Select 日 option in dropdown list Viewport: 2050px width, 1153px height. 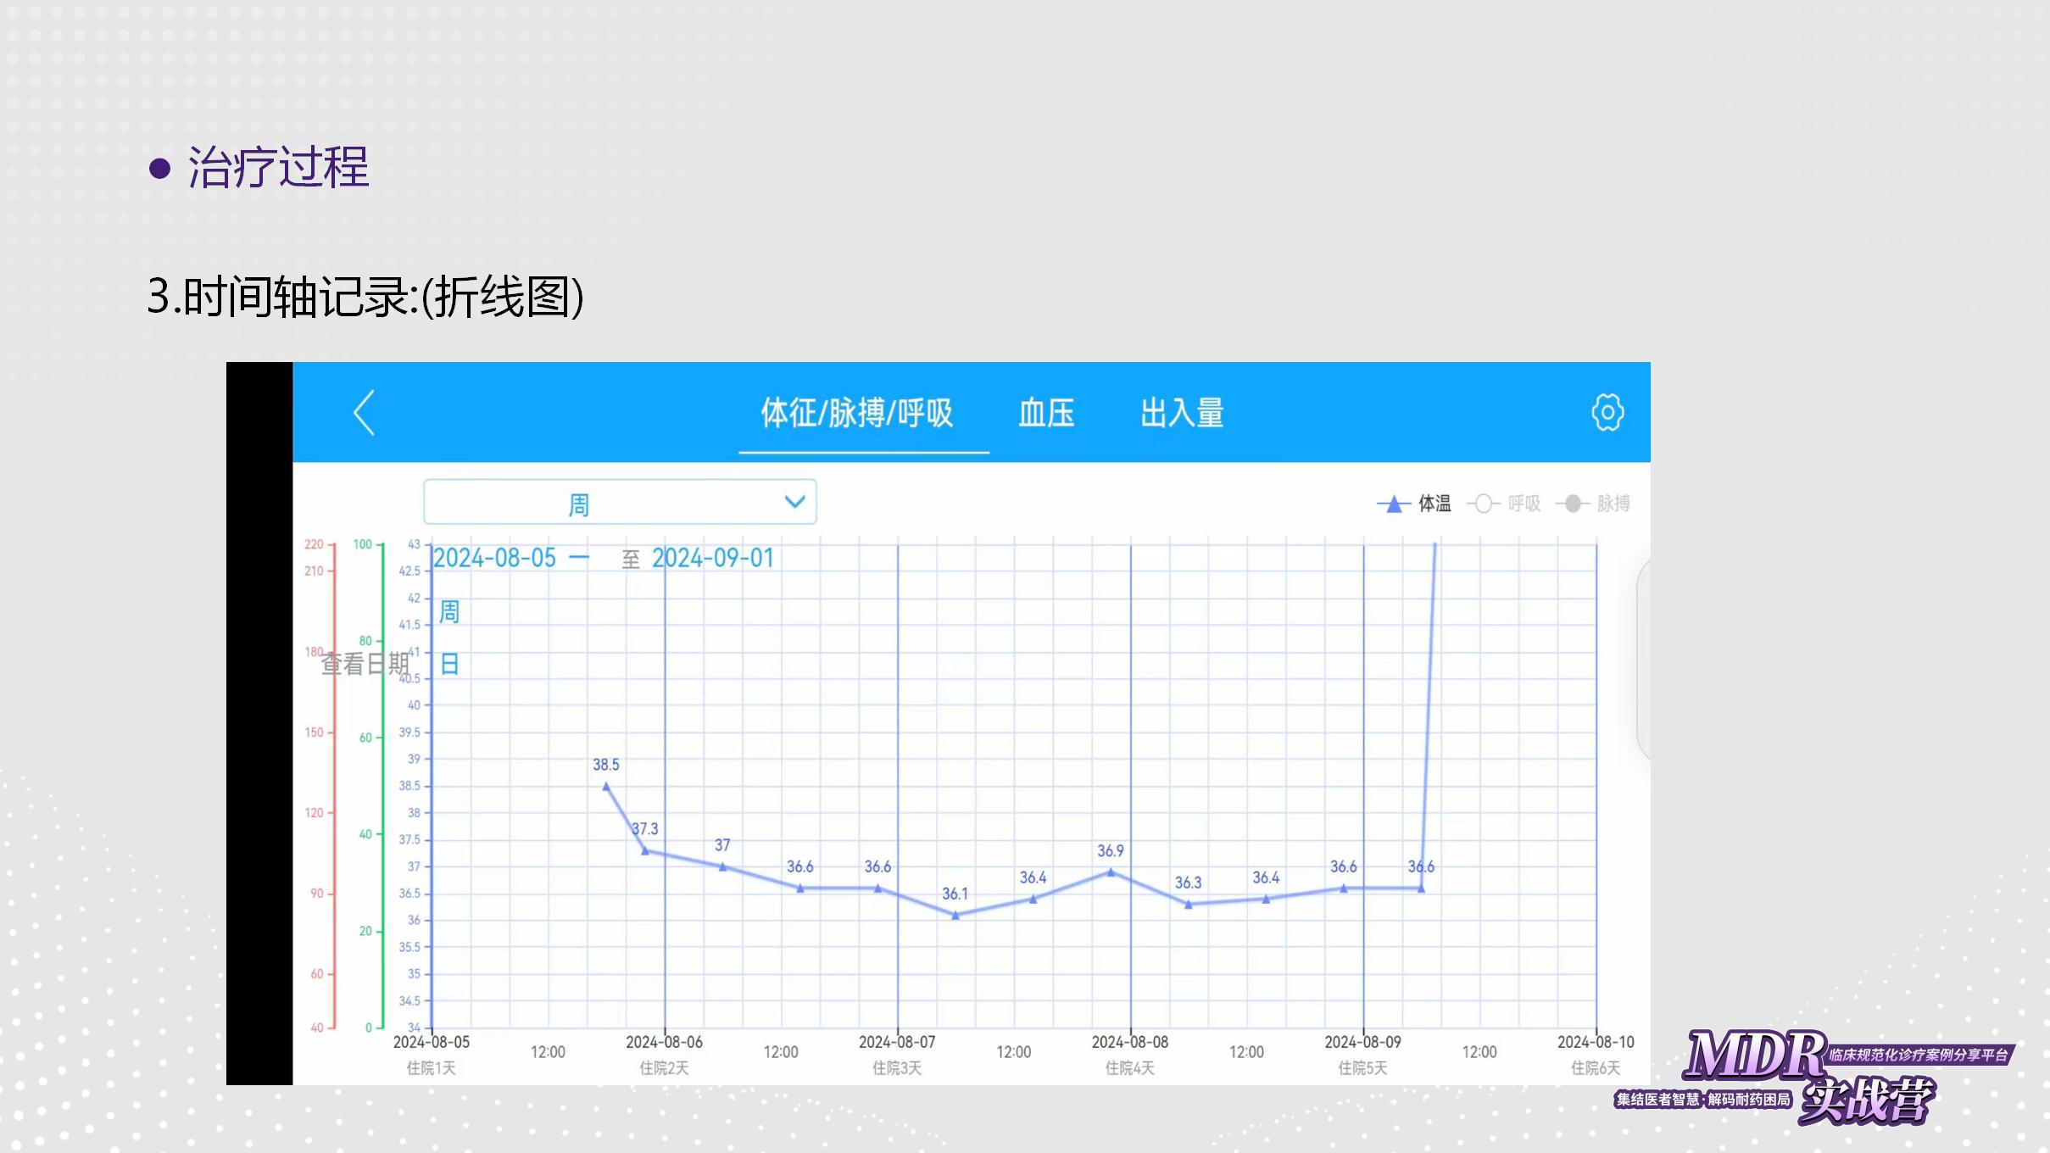coord(449,664)
